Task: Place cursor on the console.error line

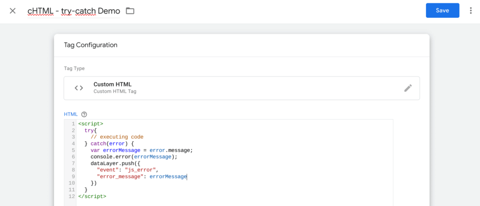Action: coord(135,157)
